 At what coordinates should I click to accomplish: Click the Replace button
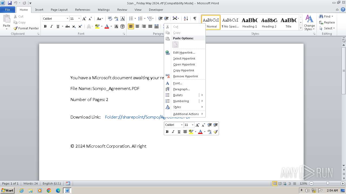click(327, 22)
